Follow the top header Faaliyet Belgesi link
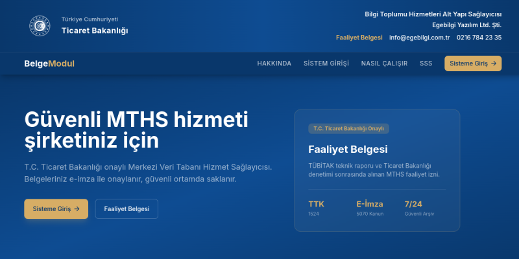 point(359,38)
